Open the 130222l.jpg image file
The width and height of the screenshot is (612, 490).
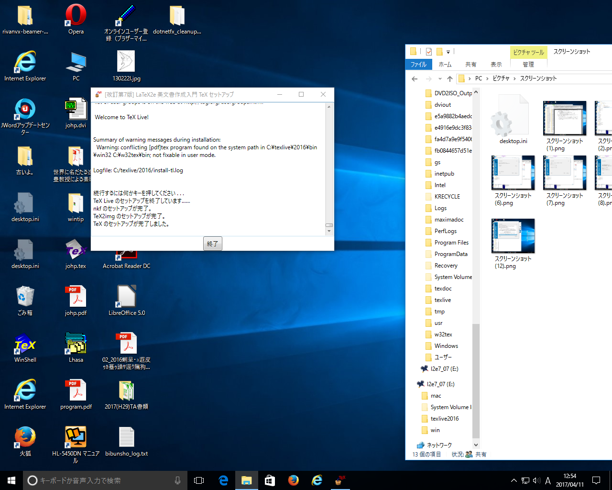126,67
